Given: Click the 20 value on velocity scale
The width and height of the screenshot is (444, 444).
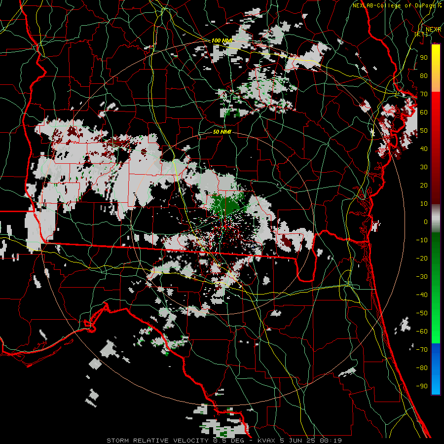Looking at the screenshot, I should click(x=424, y=185).
